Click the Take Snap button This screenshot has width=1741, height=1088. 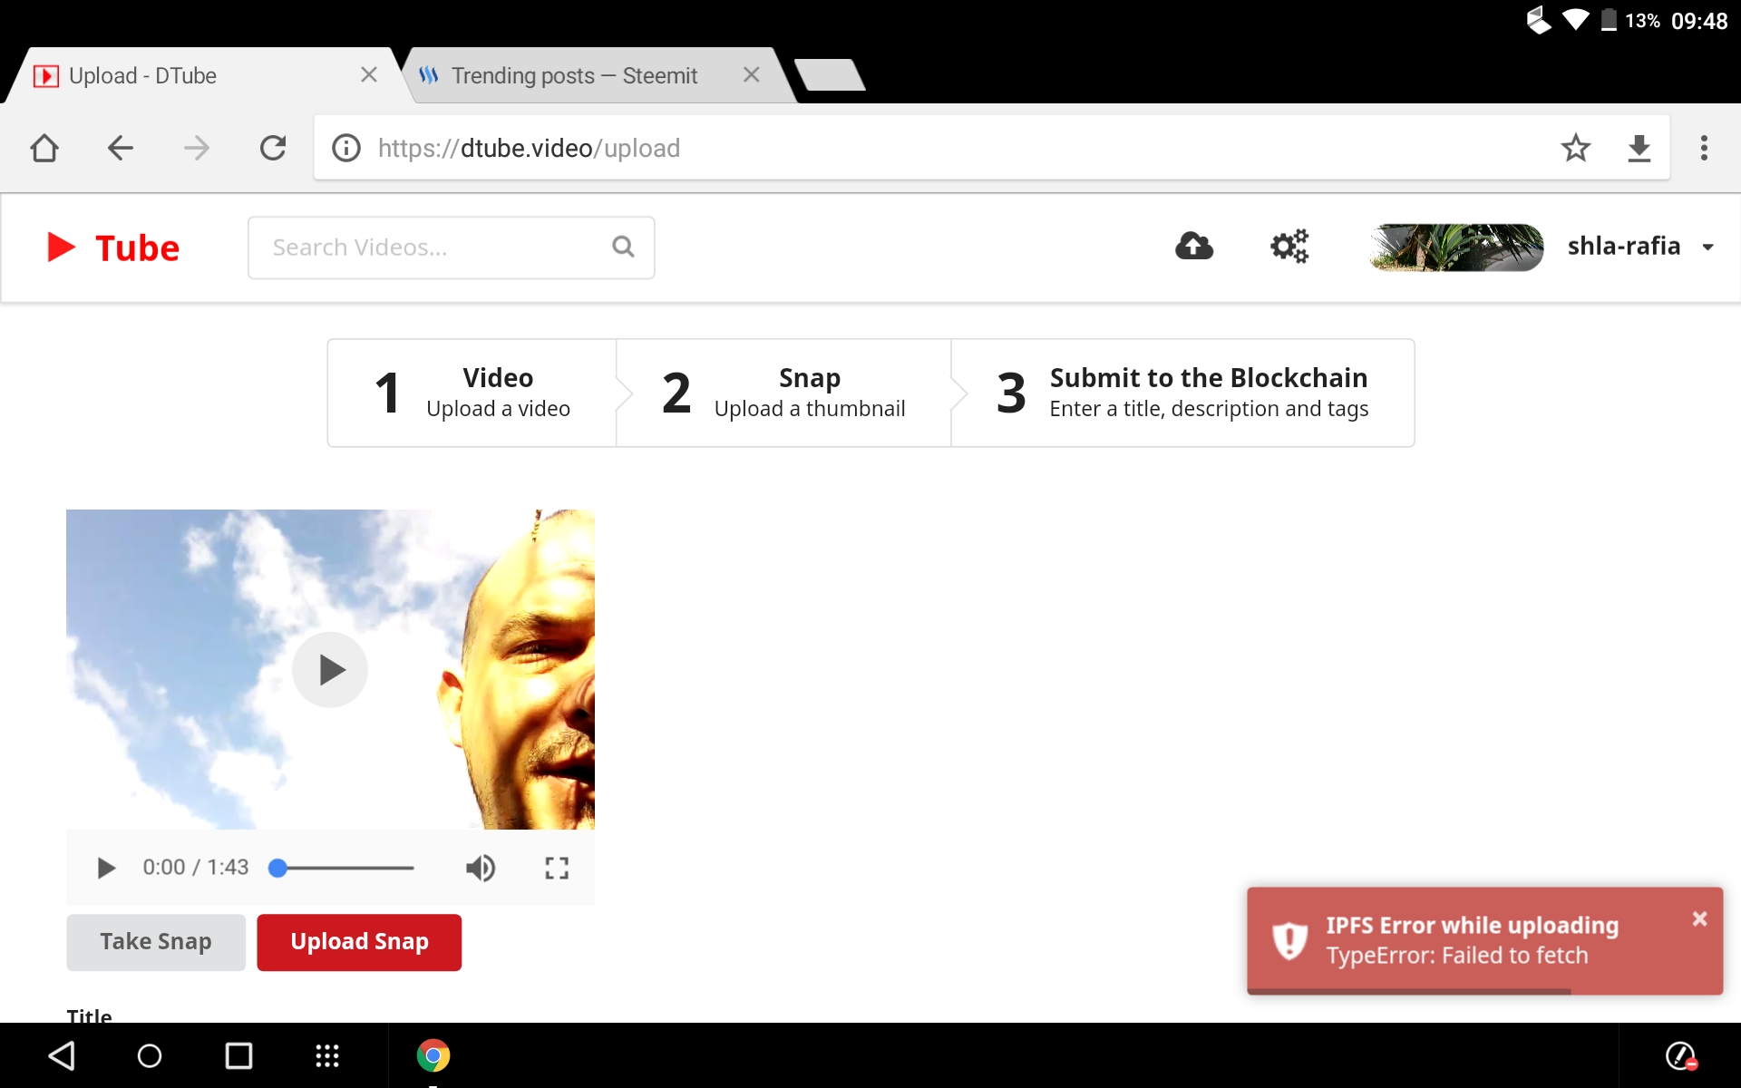(x=156, y=942)
